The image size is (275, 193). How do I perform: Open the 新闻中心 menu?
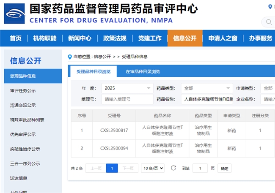click(x=80, y=38)
